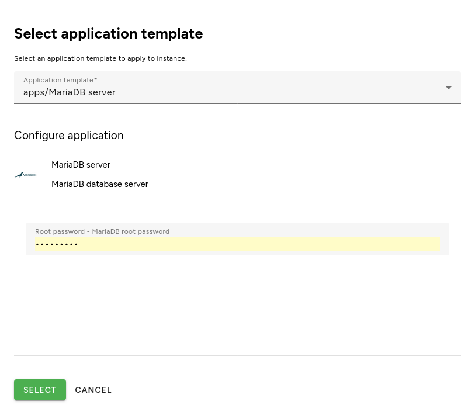The image size is (475, 412).
Task: Click the dropdown arrow of Application template
Action: pos(449,88)
